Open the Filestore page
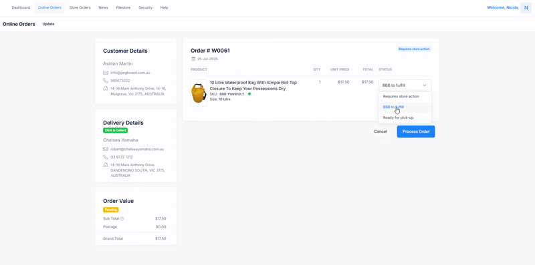This screenshot has width=535, height=265. (x=123, y=7)
